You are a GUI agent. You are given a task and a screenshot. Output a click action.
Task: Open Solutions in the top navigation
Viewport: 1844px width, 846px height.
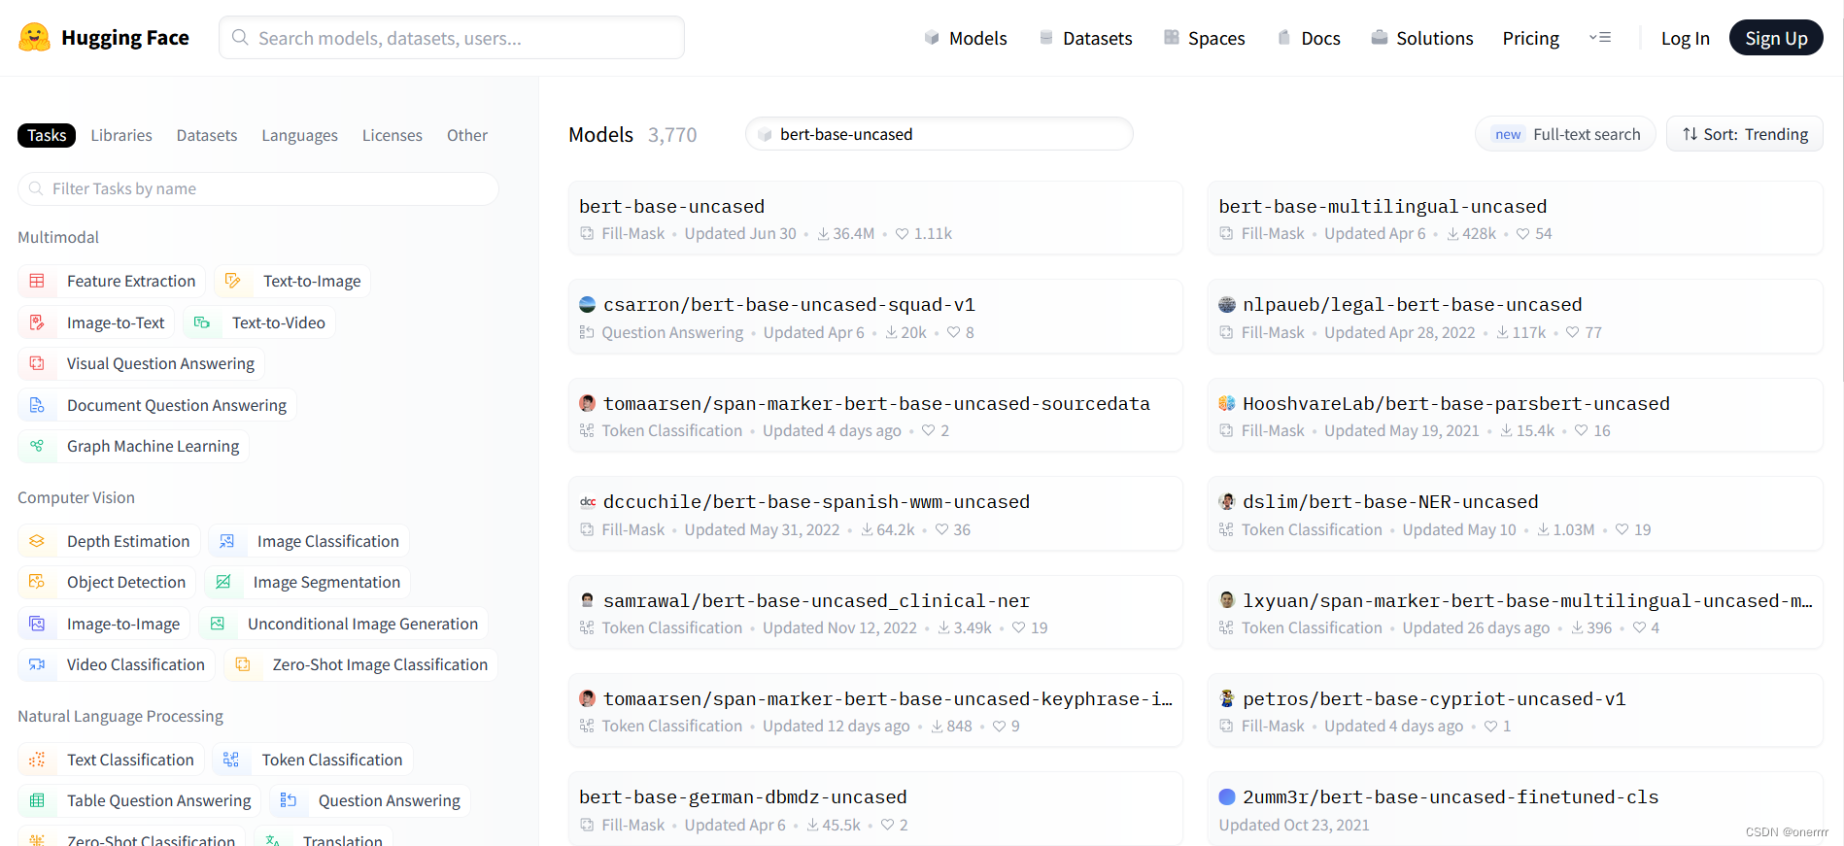click(x=1422, y=38)
